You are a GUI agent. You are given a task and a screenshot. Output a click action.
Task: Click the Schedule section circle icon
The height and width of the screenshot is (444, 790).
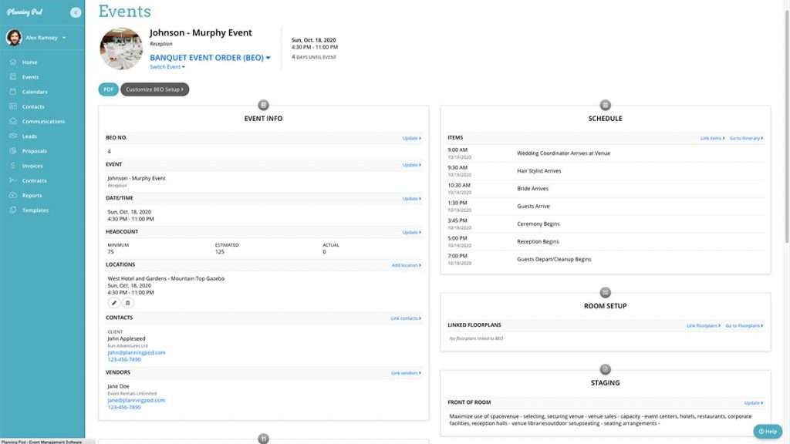[605, 105]
